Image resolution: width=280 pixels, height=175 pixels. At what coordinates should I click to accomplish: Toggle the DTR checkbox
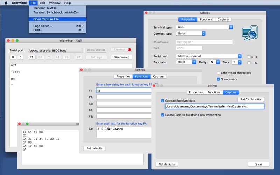pos(249,57)
